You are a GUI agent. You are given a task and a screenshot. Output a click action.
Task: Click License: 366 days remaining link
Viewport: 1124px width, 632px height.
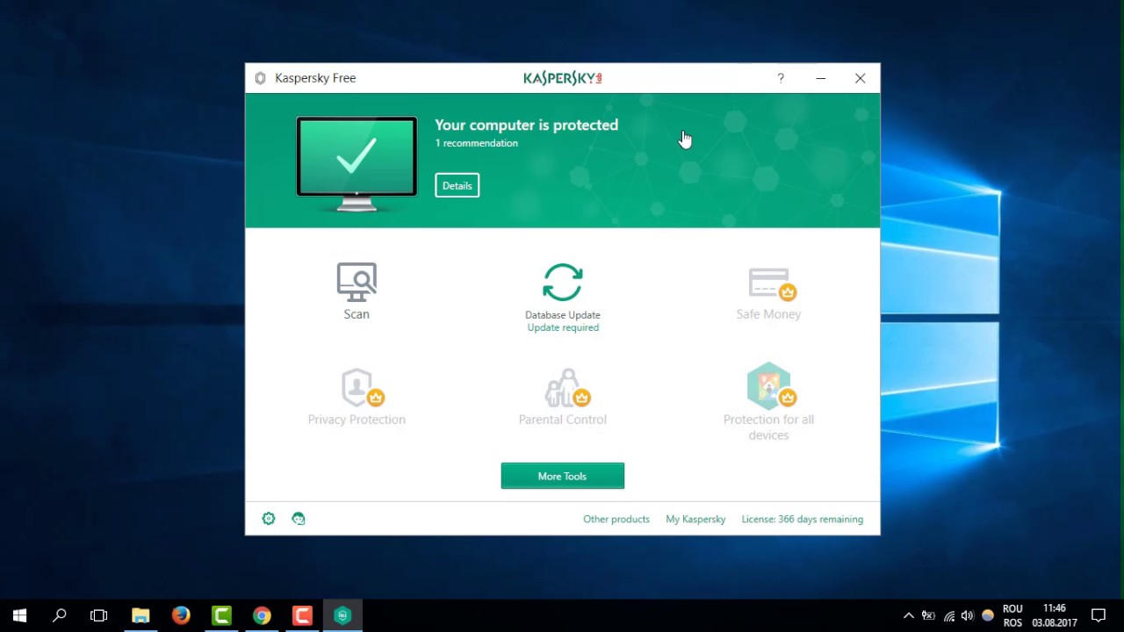[x=803, y=519]
